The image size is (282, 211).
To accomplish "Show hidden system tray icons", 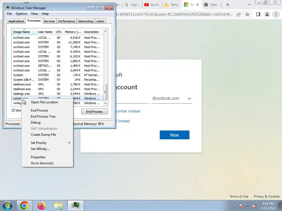I will coord(234,206).
